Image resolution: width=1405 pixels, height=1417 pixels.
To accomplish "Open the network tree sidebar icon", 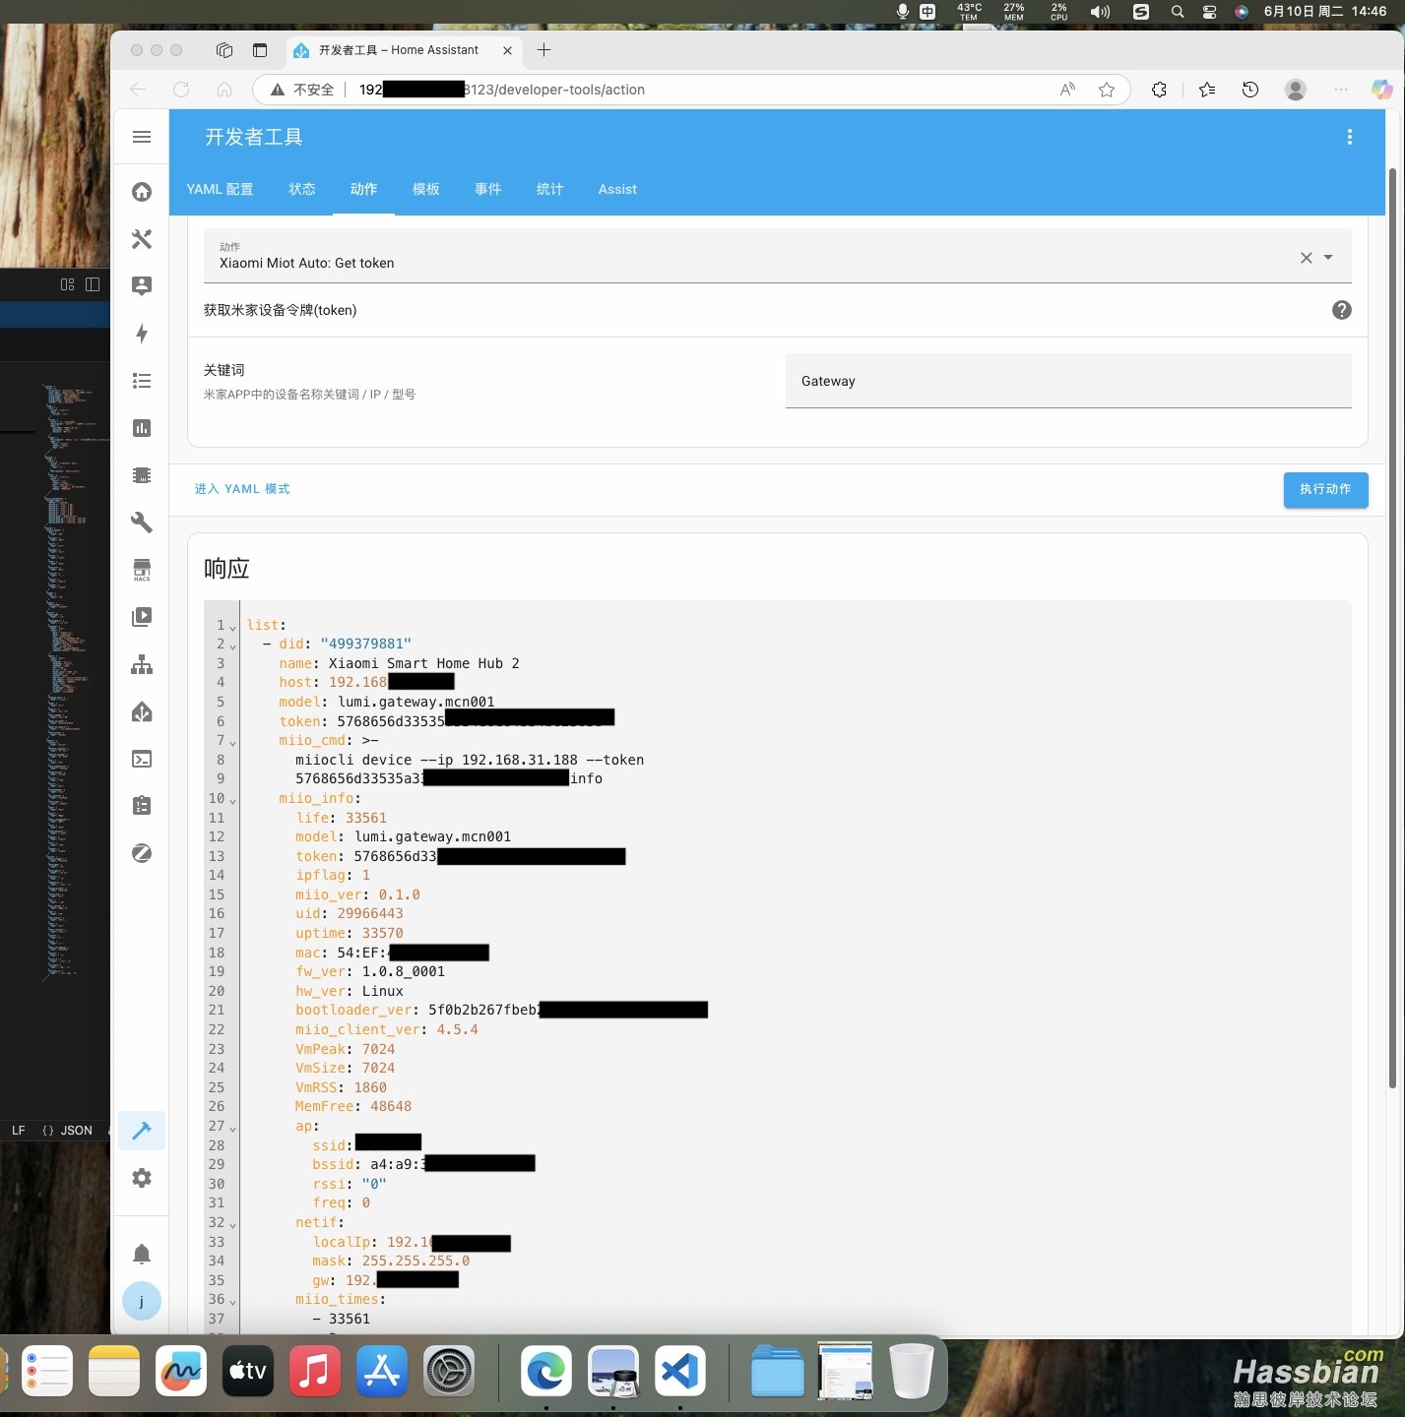I will pos(142,664).
